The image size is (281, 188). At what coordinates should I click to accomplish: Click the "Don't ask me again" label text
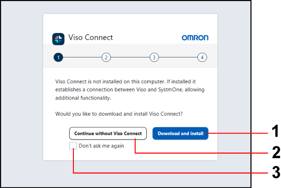click(x=101, y=146)
